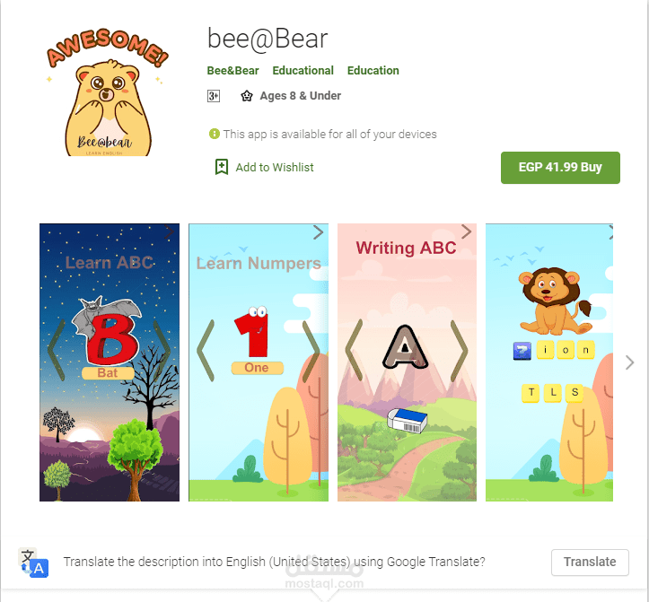
Task: Click the 3+ content rating badge
Action: coord(213,96)
